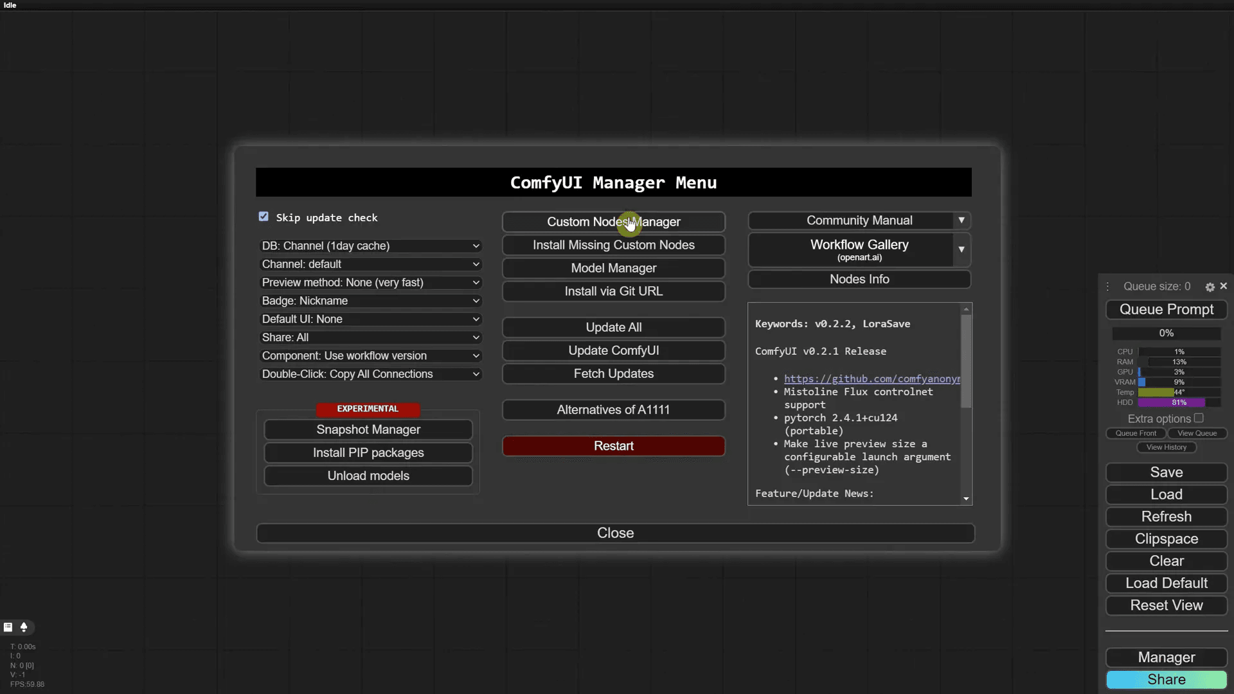Open the Preview method dropdown

(x=370, y=283)
